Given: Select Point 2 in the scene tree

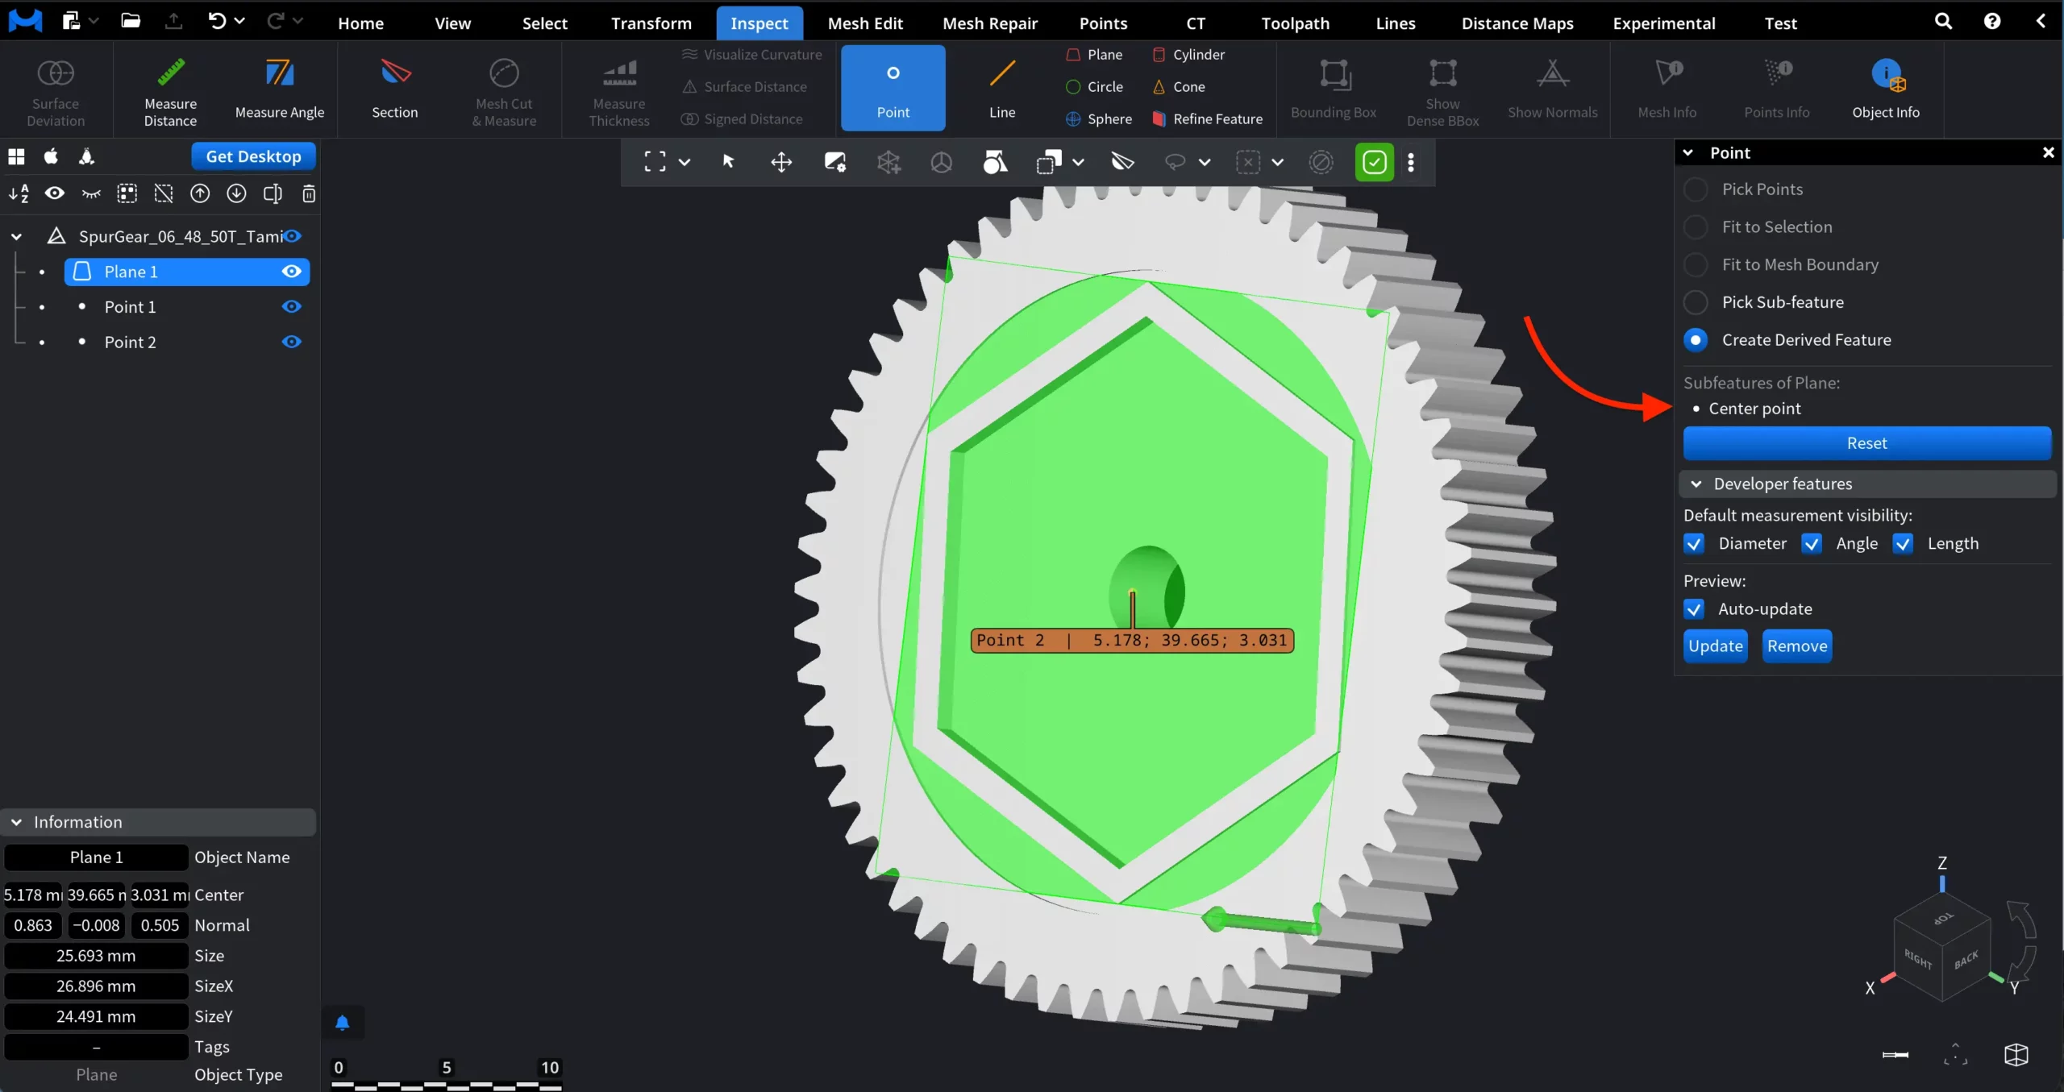Looking at the screenshot, I should (131, 343).
